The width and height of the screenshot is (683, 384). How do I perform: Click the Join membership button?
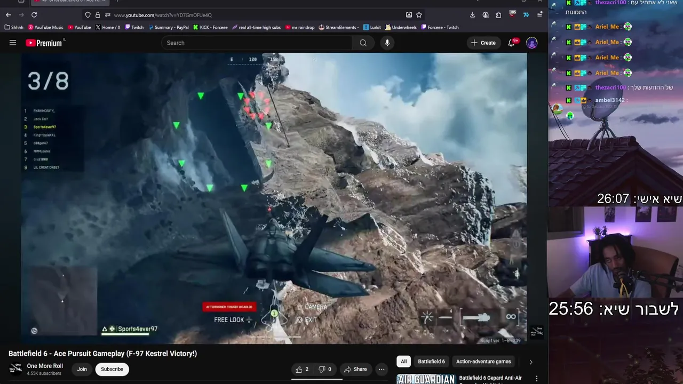[x=82, y=369]
